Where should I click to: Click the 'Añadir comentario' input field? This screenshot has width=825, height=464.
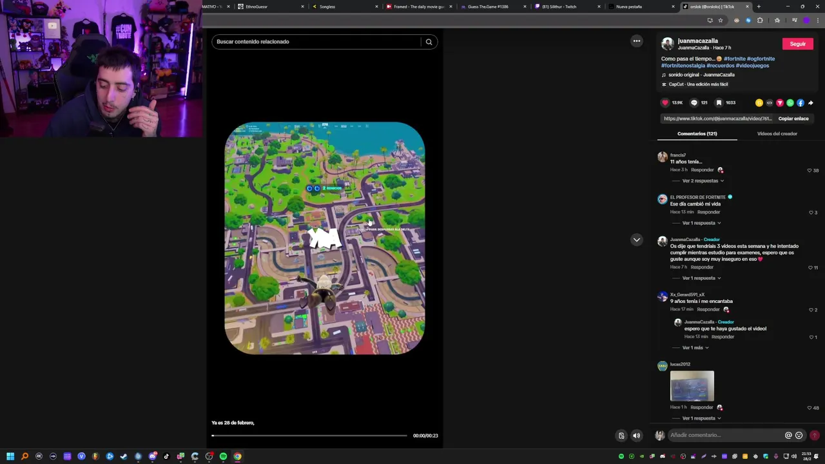tap(725, 435)
